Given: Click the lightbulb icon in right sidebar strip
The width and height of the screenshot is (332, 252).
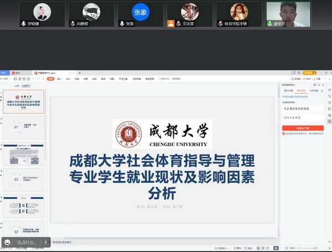Looking at the screenshot, I should [x=329, y=121].
